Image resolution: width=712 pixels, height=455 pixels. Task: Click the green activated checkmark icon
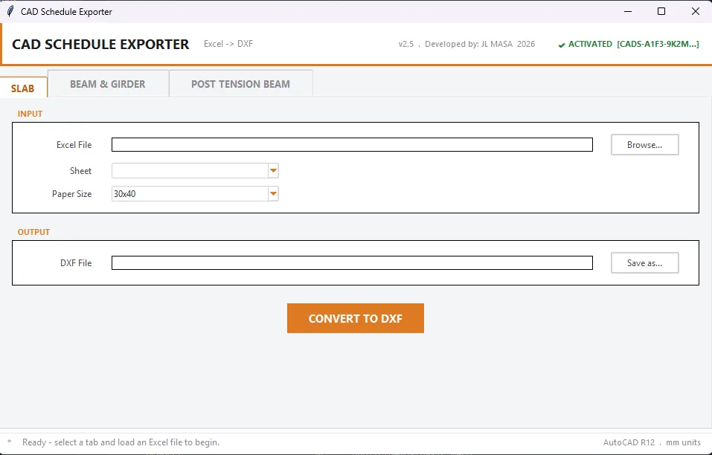tap(562, 45)
